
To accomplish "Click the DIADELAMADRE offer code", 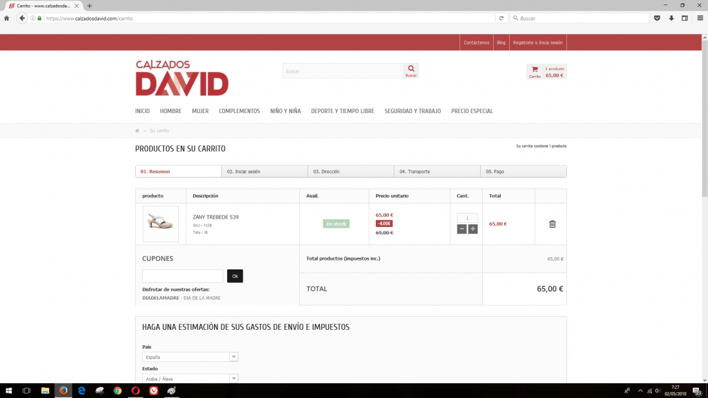I will 161,298.
